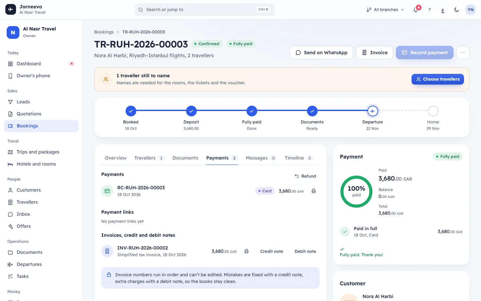Print receipt RC-RUH-2026-00003
This screenshot has height=301, width=481.
pyautogui.click(x=314, y=191)
